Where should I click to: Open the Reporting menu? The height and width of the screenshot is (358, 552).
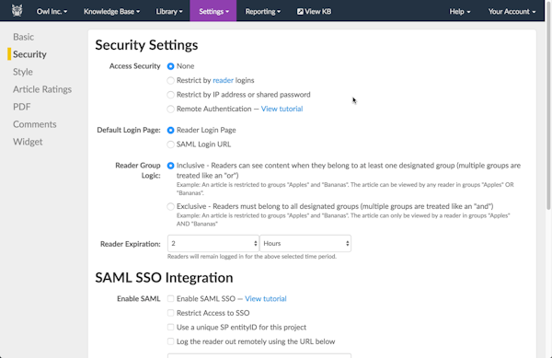click(x=262, y=12)
